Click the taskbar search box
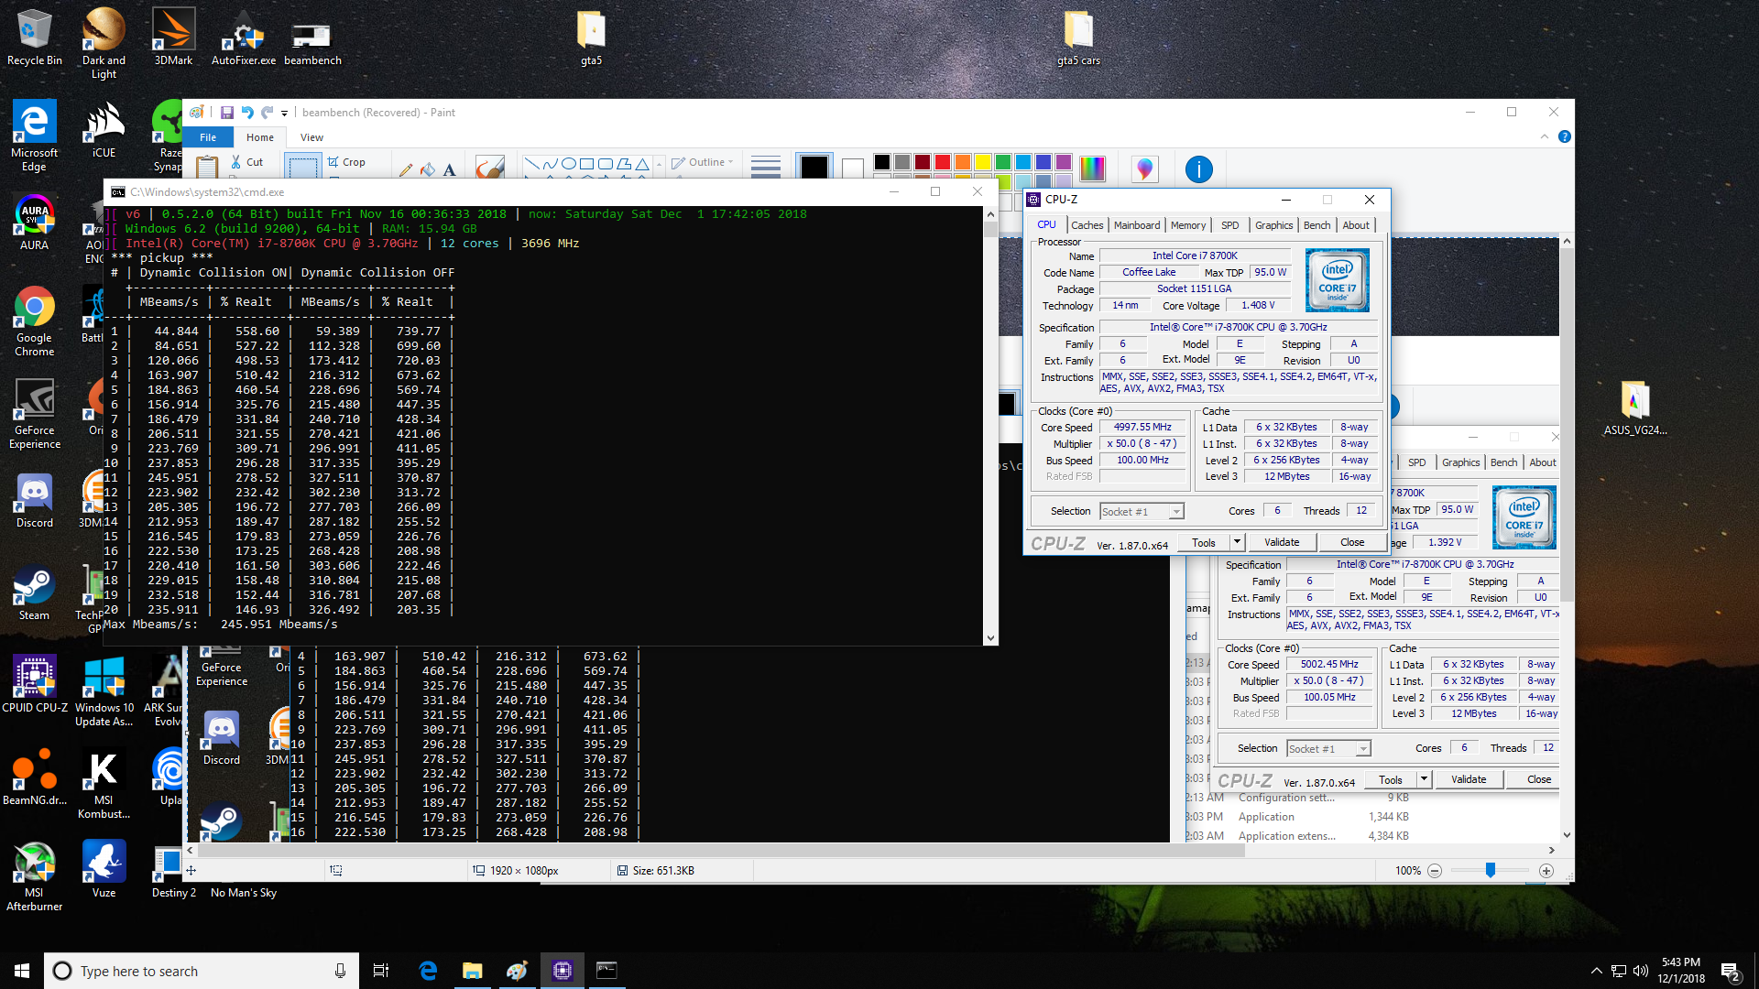The image size is (1759, 989). coord(202,971)
